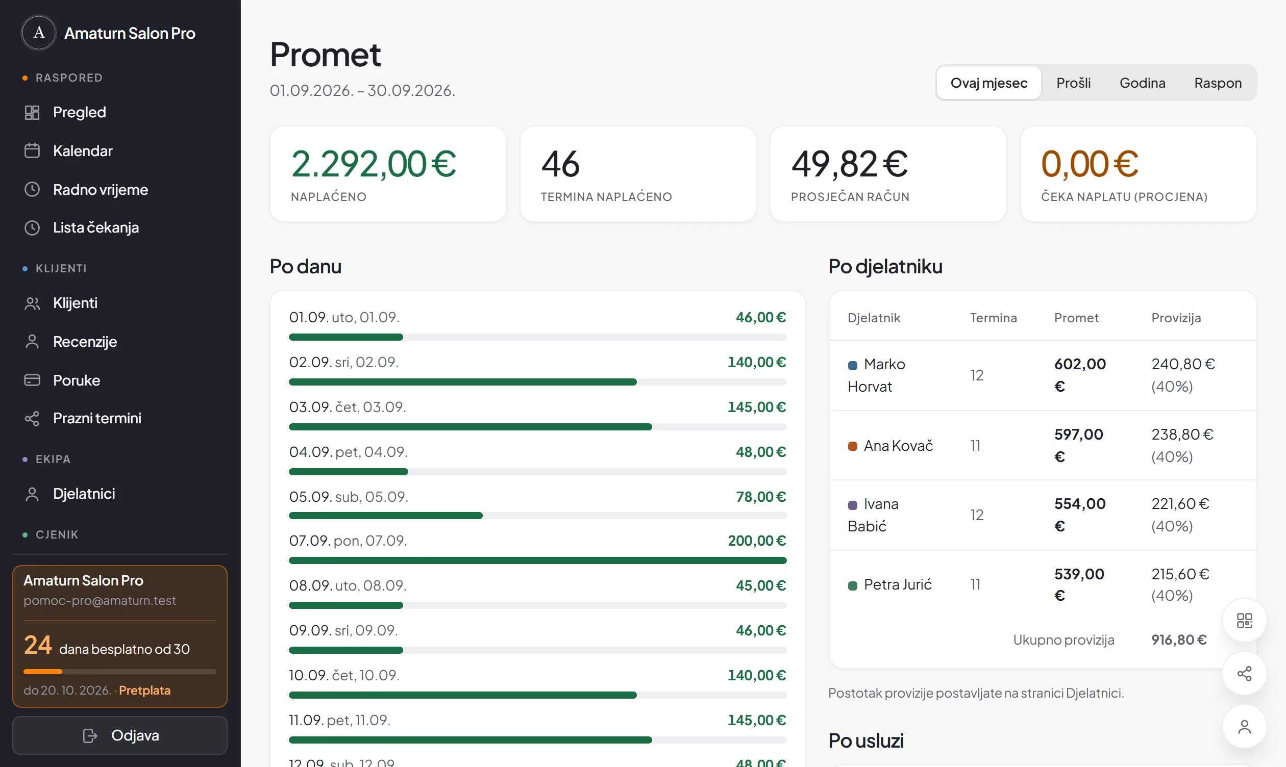Switch to the Prošli period tab
Viewport: 1286px width, 767px height.
click(x=1074, y=83)
